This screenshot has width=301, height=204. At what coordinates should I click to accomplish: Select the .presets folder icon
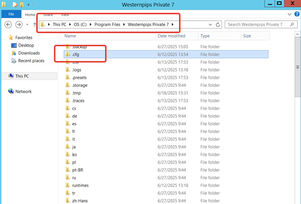(x=68, y=78)
